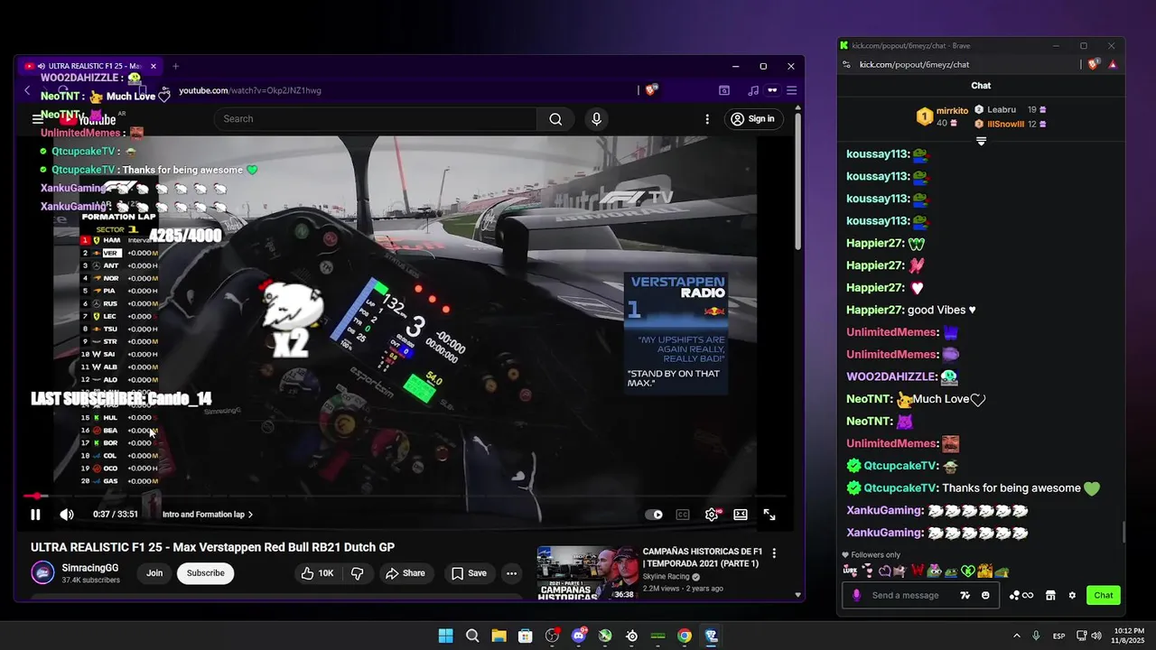Open Campañas Historicas recommended video thumbnail
Viewport: 1156px width, 650px height.
(x=586, y=572)
